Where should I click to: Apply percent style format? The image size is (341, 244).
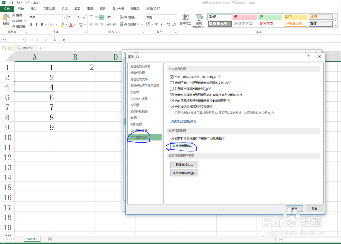(x=157, y=25)
